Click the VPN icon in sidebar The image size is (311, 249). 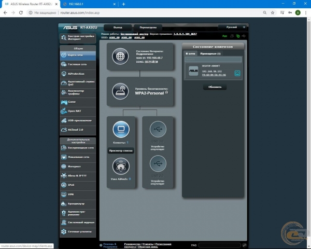pos(64,195)
